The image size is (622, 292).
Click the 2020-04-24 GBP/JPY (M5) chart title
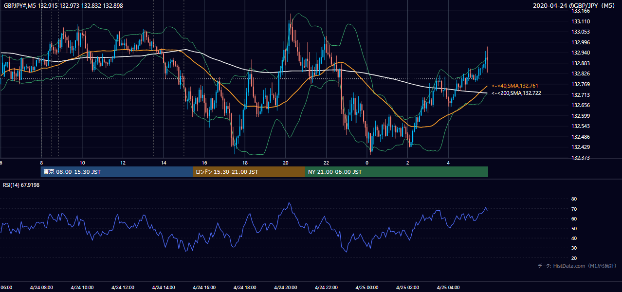click(575, 6)
